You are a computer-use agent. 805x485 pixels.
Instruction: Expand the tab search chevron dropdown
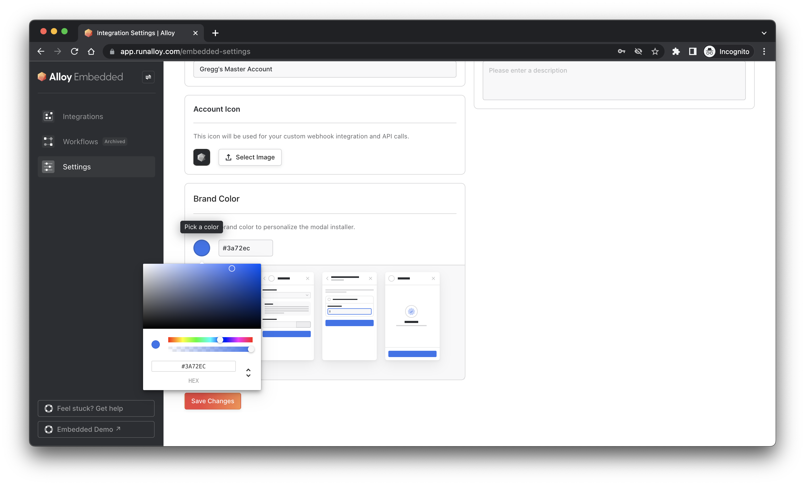coord(764,33)
